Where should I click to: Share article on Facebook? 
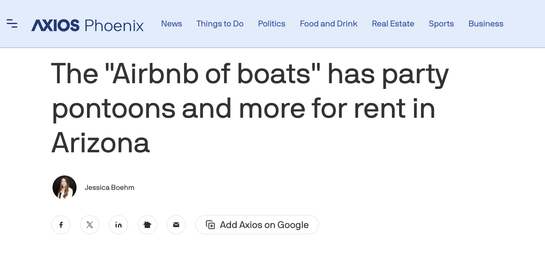click(x=61, y=225)
